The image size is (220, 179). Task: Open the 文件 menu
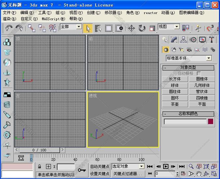(x=9, y=13)
